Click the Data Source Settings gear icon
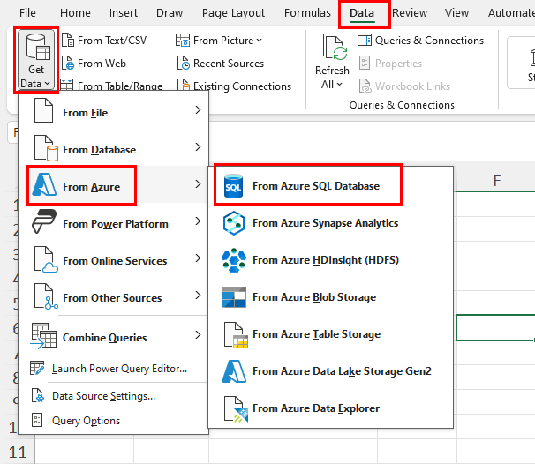The width and height of the screenshot is (535, 464). point(38,395)
